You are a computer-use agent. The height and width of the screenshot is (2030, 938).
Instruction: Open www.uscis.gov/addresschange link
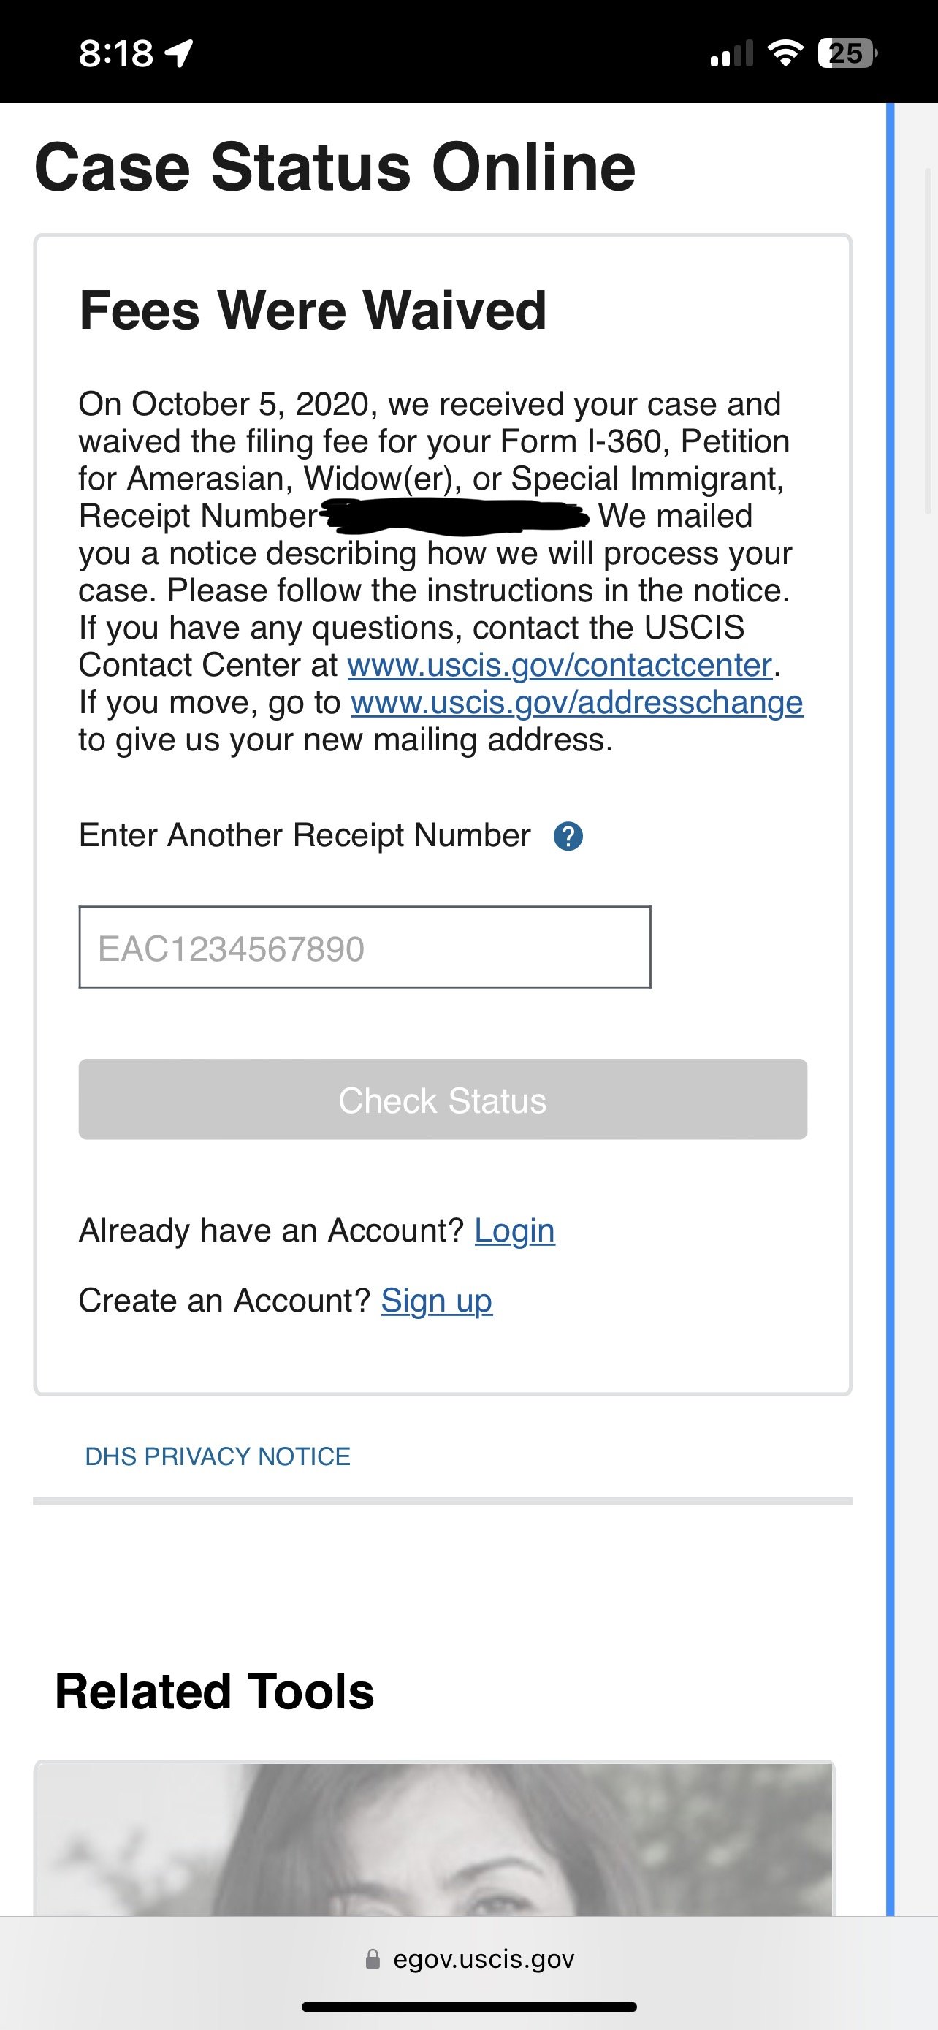coord(576,702)
